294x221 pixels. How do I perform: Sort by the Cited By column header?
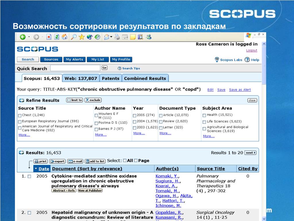coord(248,169)
